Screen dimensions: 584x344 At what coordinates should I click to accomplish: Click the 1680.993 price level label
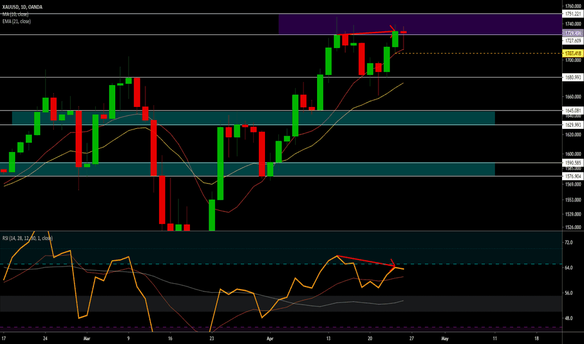pyautogui.click(x=573, y=78)
